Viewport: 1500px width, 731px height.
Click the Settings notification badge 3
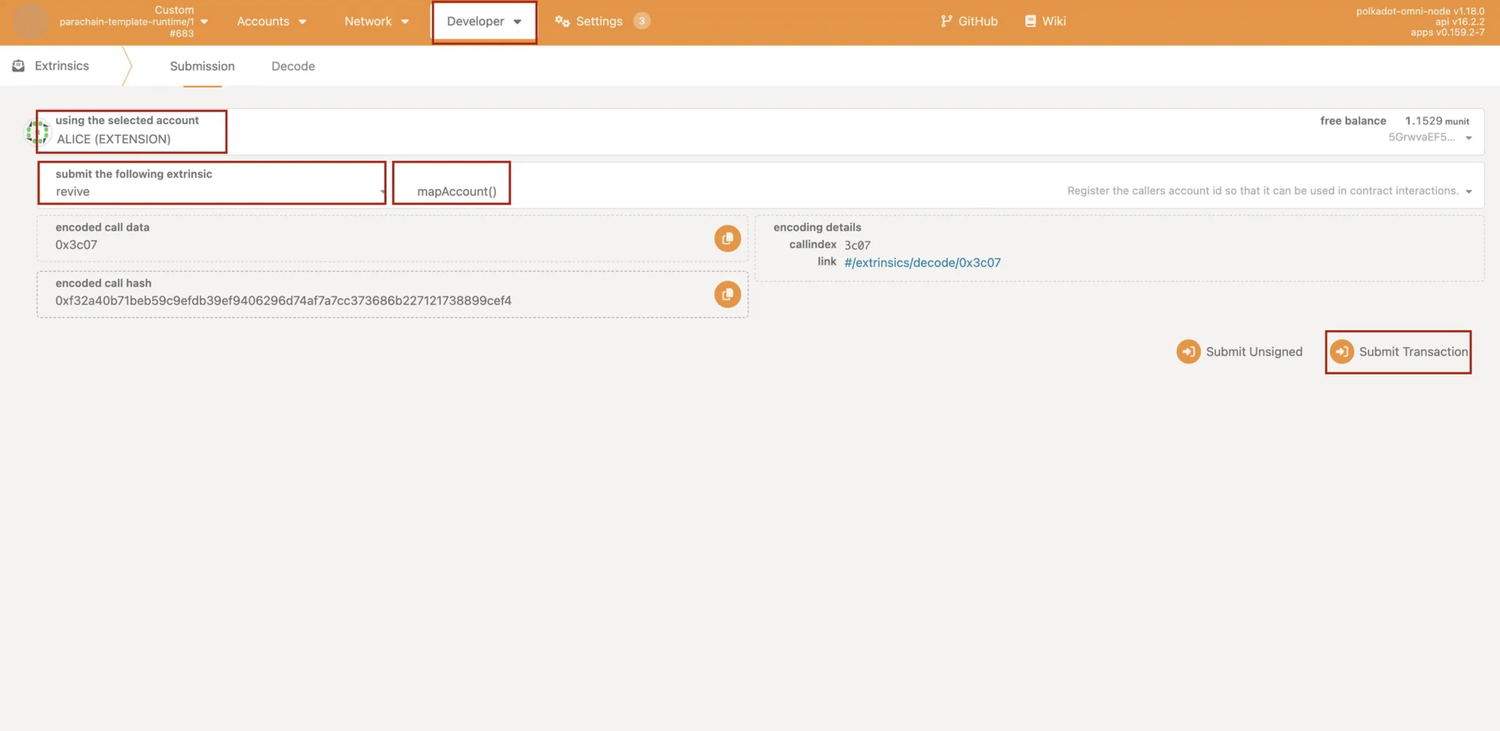click(641, 21)
